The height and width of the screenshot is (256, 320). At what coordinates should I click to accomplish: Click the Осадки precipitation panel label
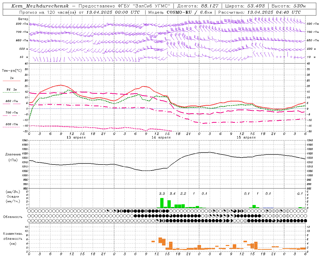click(x=13, y=196)
